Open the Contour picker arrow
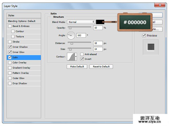This screenshot has height=126, width=169. click(x=76, y=57)
